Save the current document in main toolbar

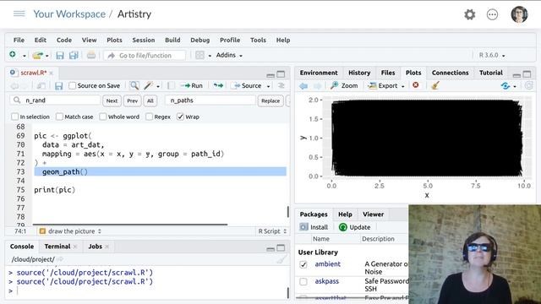coord(60,55)
